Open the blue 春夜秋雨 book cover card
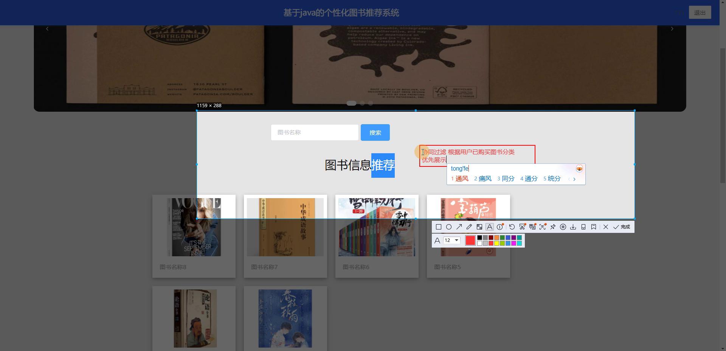 (x=285, y=319)
